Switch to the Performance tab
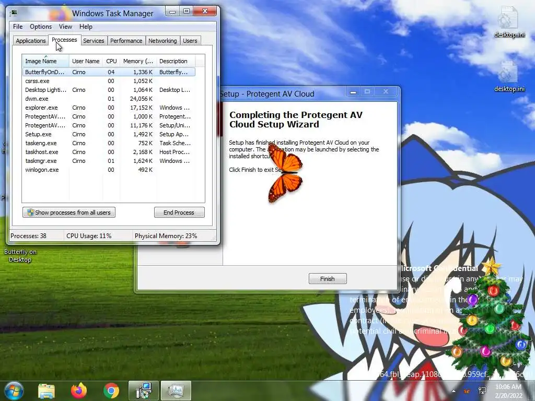Viewport: 535px width, 401px height. pyautogui.click(x=126, y=41)
